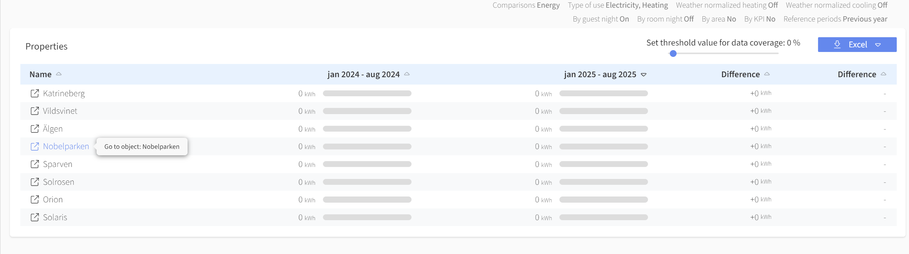Click the open-object icon for Orion
The width and height of the screenshot is (909, 254).
click(34, 200)
